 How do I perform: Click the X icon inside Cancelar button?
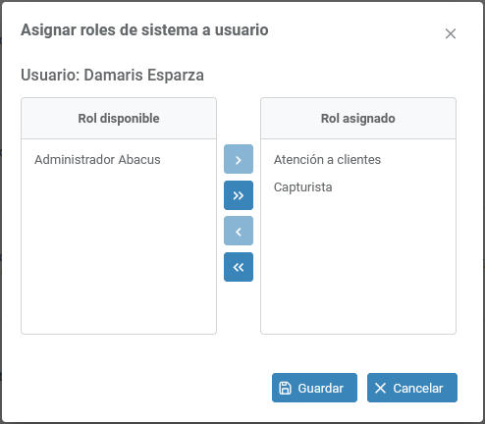(x=380, y=388)
